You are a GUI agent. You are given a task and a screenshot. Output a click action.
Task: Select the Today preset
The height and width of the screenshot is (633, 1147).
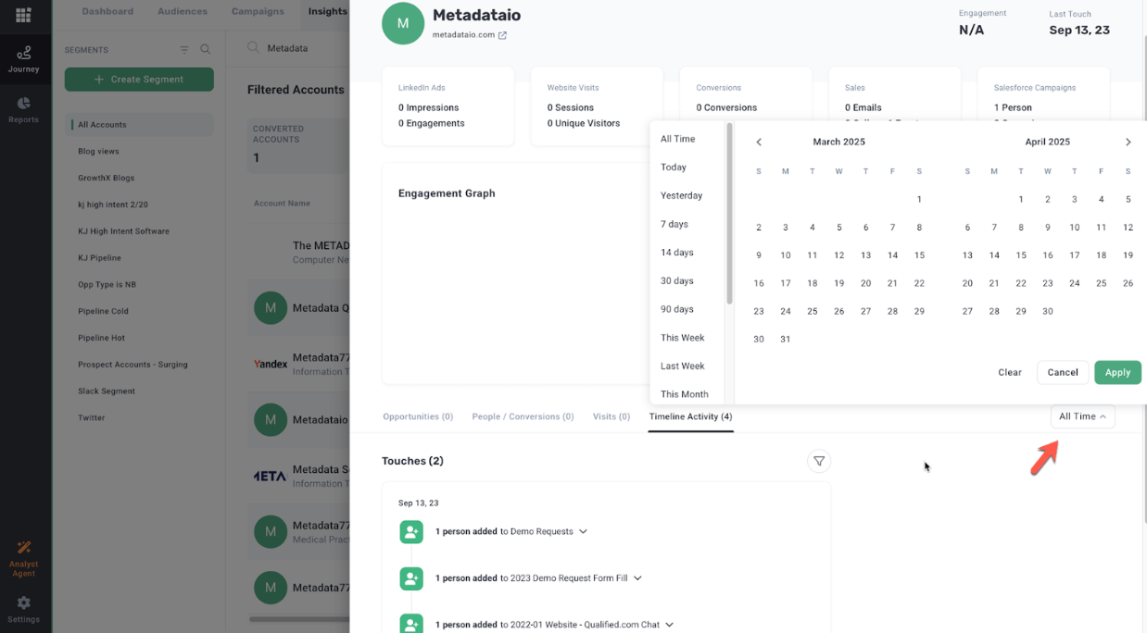tap(674, 168)
